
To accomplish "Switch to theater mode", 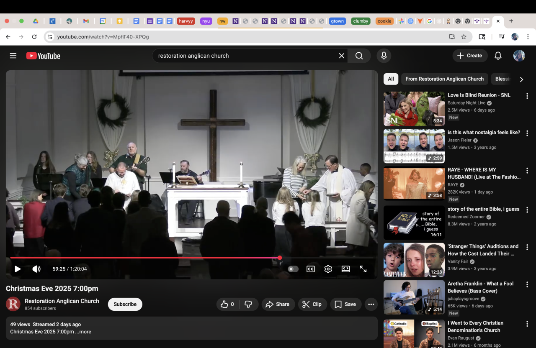I will tap(345, 269).
